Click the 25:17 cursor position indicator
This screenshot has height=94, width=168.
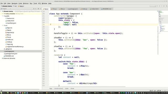151,91
